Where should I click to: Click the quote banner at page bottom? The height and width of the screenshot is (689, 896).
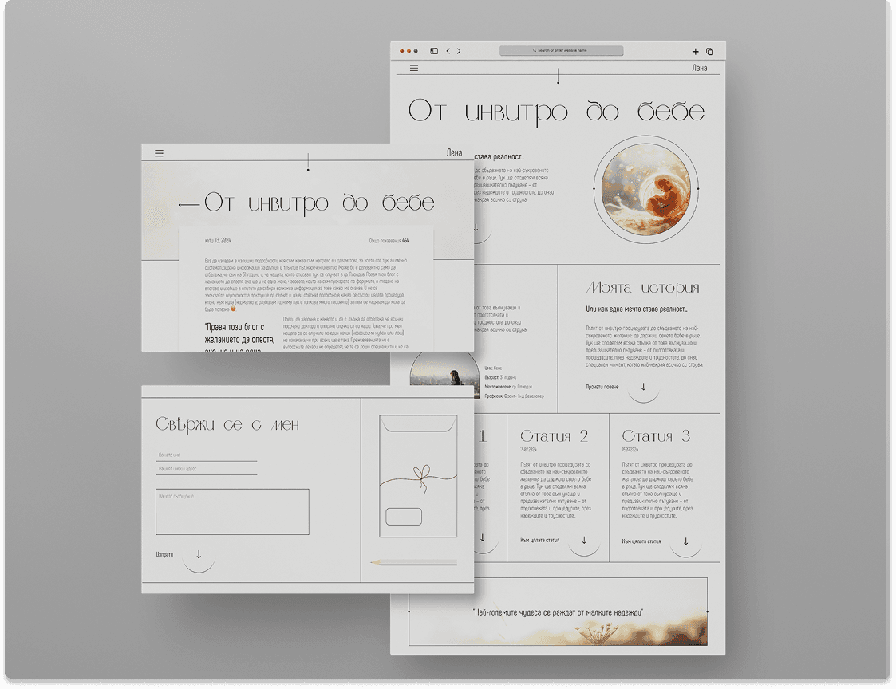pyautogui.click(x=558, y=612)
